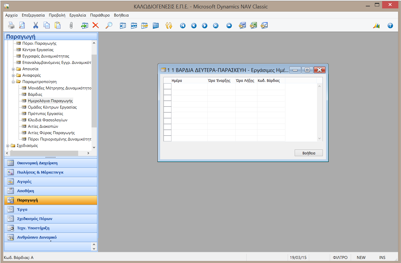
Task: Select Ομάδες Κέντρων Εργασίας item
Action: [x=52, y=107]
